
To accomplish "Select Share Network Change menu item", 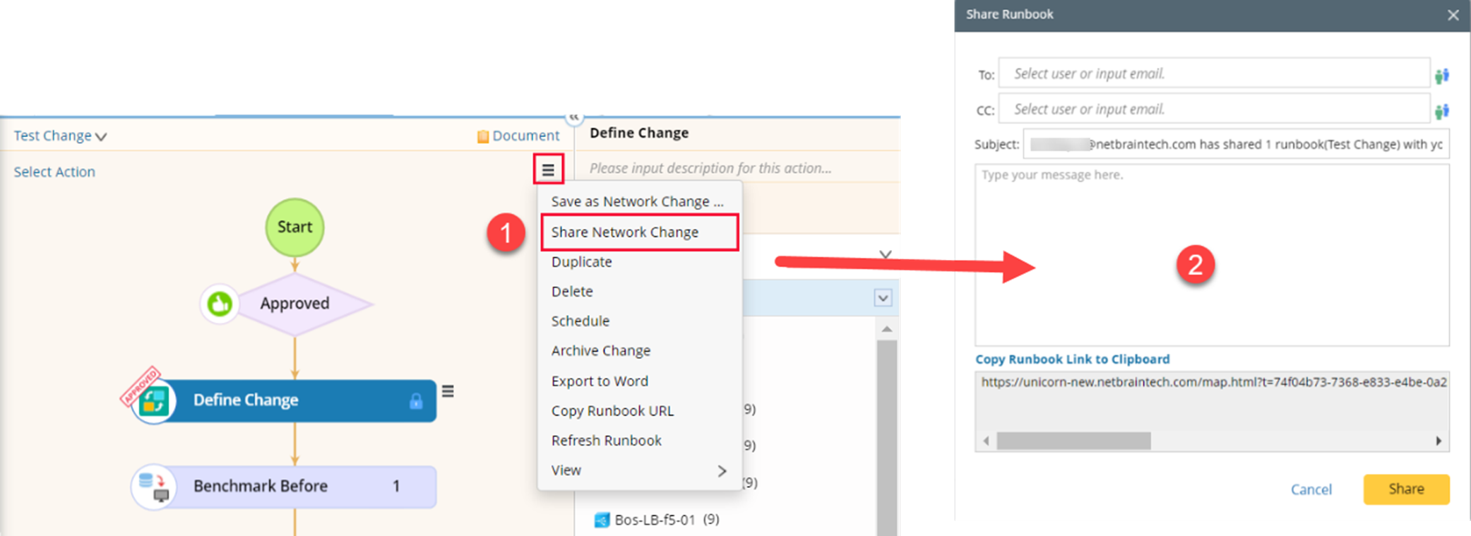I will pyautogui.click(x=625, y=232).
